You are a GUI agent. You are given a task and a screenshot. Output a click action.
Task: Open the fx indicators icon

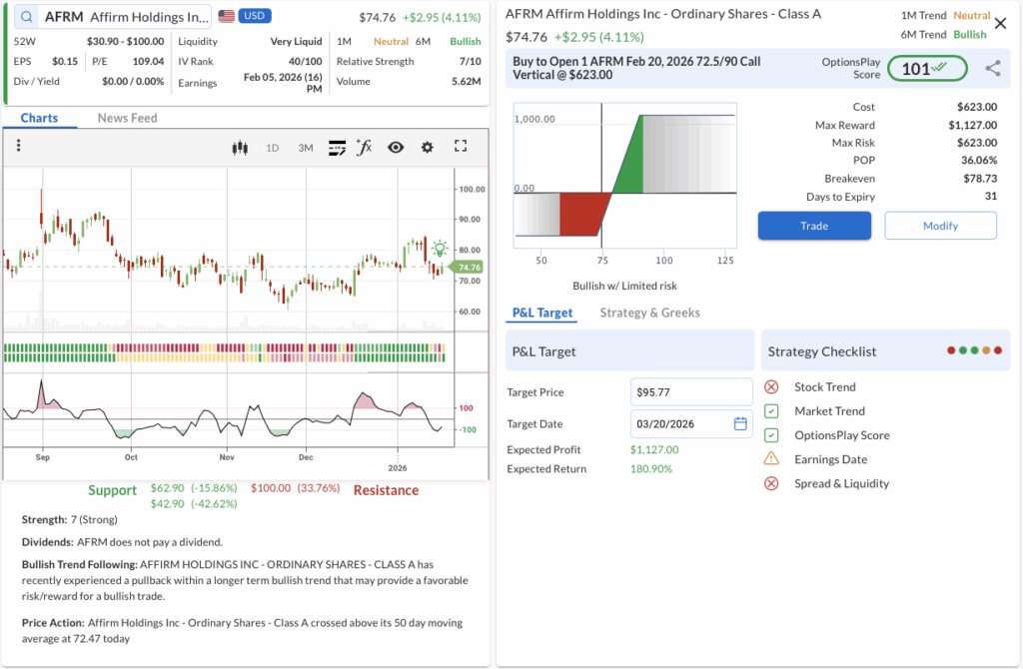pos(365,148)
